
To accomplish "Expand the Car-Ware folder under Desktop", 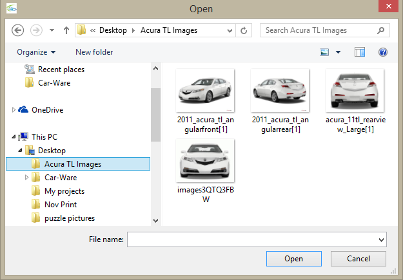I will [26, 178].
